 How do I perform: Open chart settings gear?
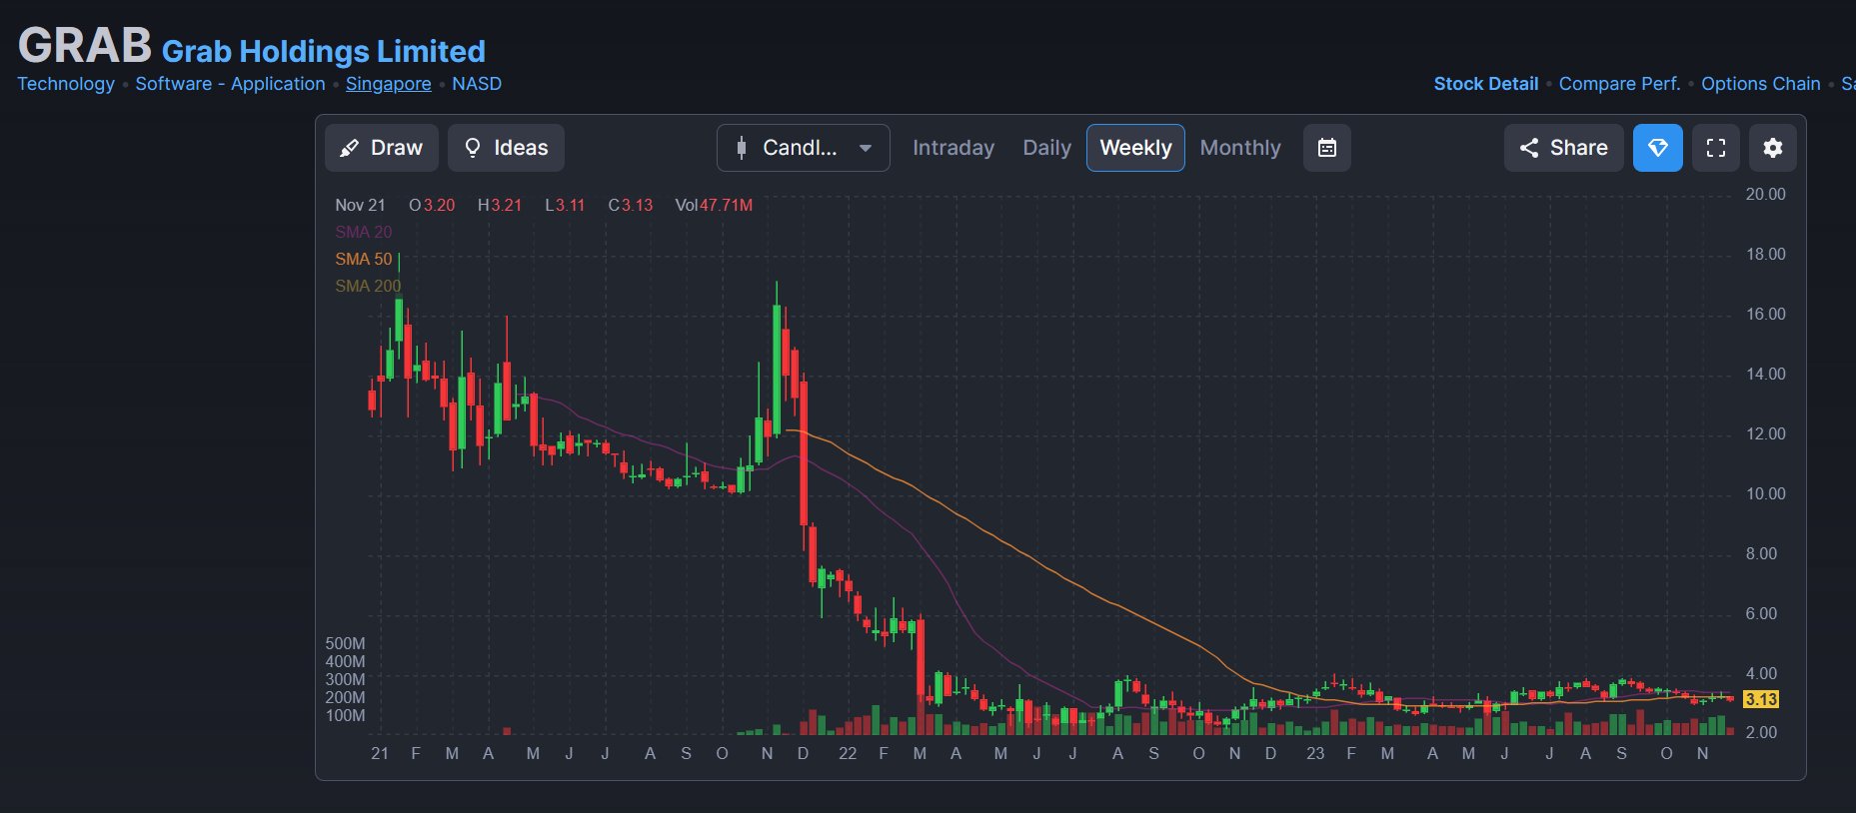tap(1773, 148)
